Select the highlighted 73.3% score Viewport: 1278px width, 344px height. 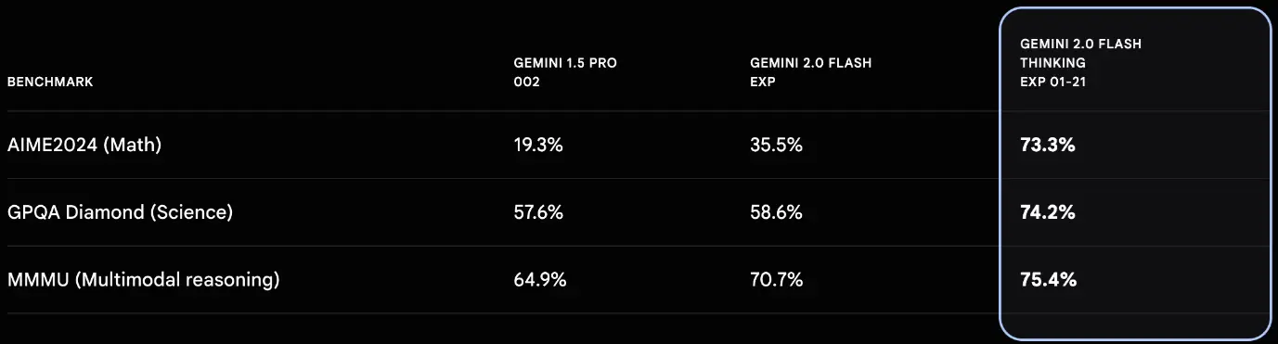(x=1047, y=145)
